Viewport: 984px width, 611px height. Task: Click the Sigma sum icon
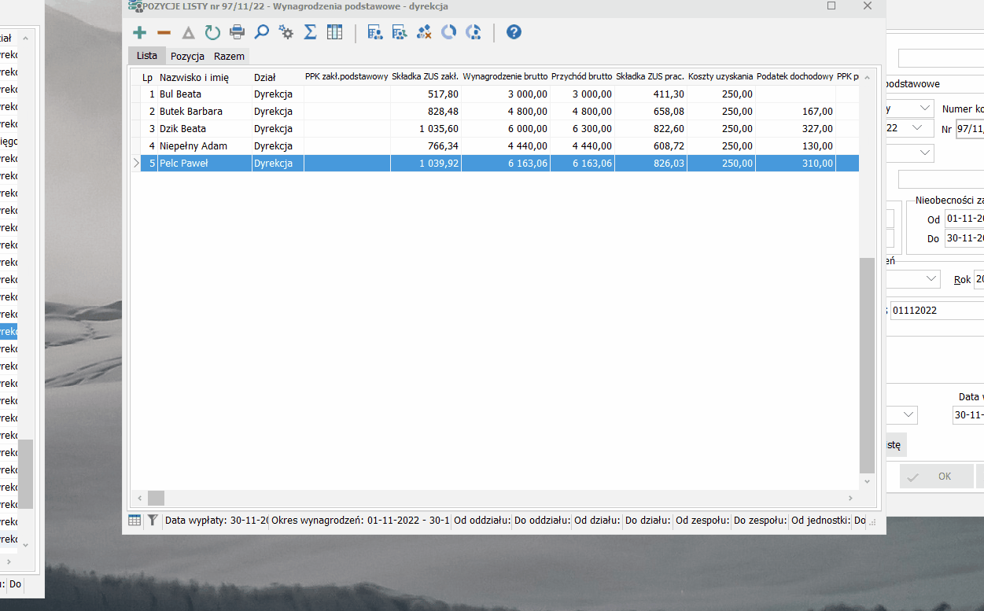[x=310, y=32]
